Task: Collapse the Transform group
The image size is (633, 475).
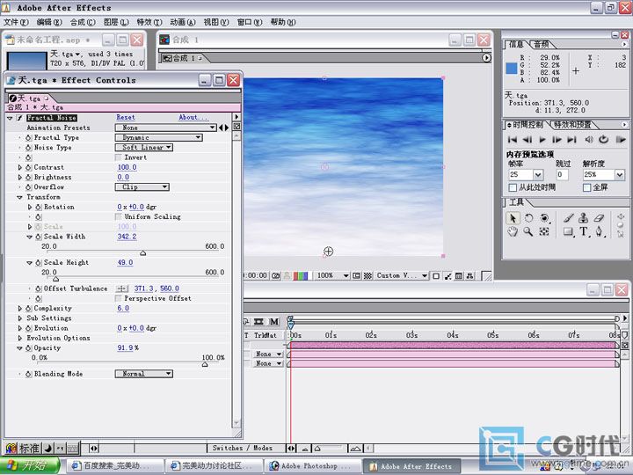Action: 19,197
